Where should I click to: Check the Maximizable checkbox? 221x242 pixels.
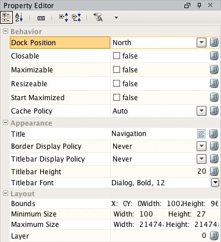click(x=117, y=69)
